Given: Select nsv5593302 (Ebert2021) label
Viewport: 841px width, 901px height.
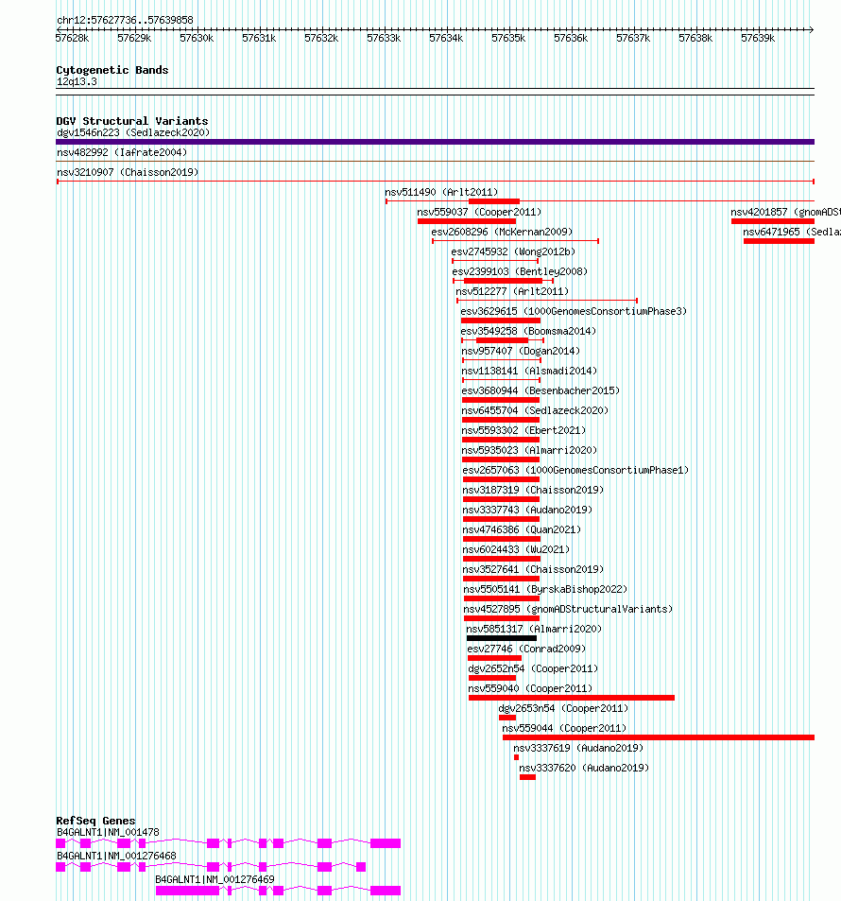Looking at the screenshot, I should pos(523,430).
